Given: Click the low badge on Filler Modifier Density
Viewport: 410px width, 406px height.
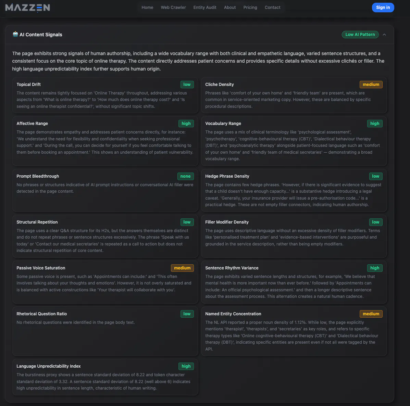Looking at the screenshot, I should 375,222.
